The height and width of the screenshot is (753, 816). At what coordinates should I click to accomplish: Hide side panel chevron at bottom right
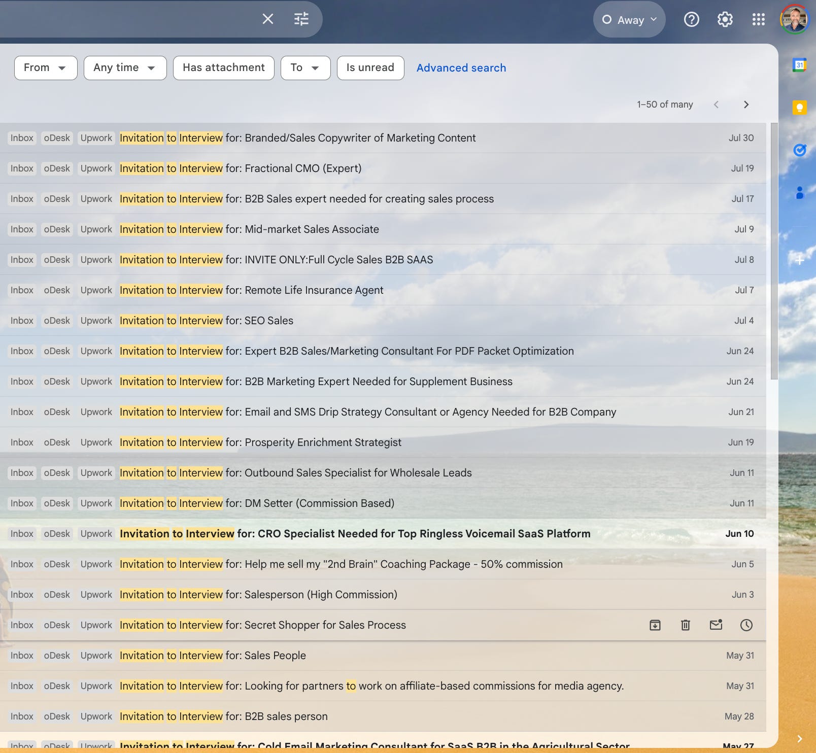[800, 739]
